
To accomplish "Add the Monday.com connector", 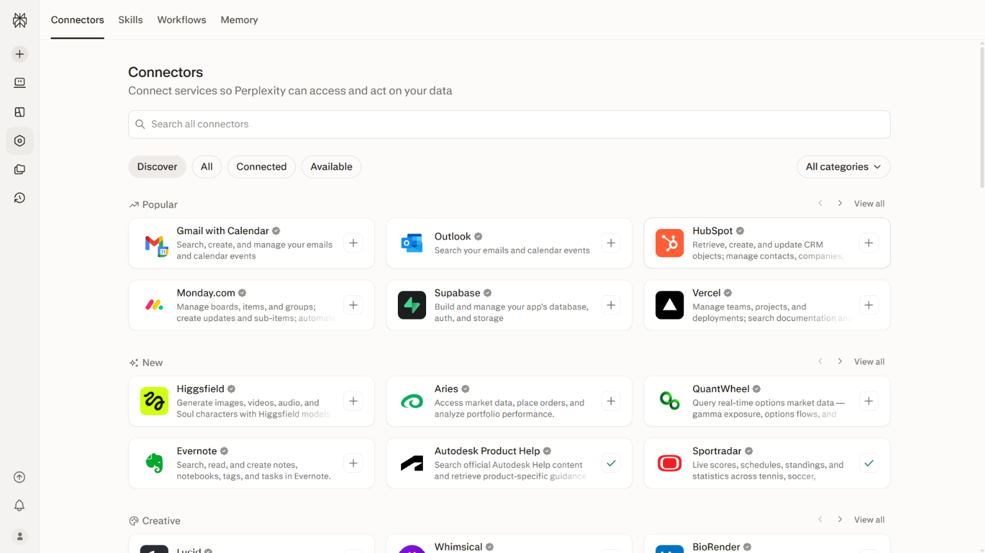I will tap(354, 305).
